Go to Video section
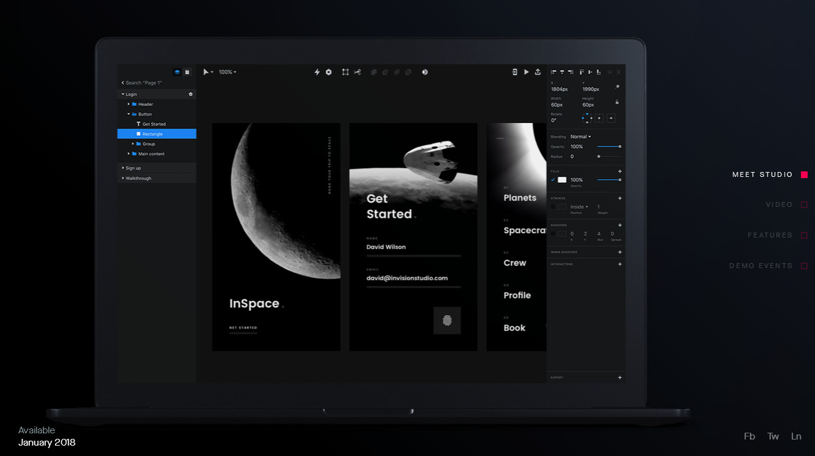 786,205
